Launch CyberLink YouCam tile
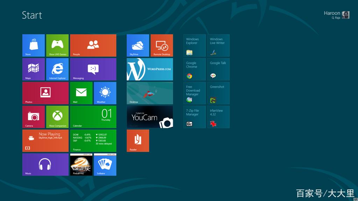The image size is (358, 201). tap(150, 117)
